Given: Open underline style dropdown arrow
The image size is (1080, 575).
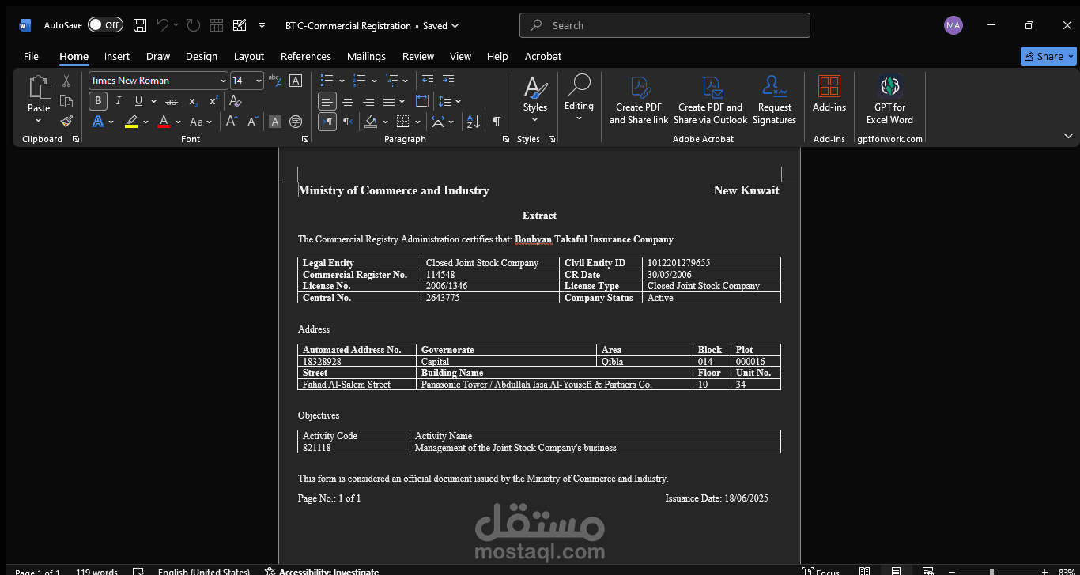Looking at the screenshot, I should pyautogui.click(x=153, y=101).
